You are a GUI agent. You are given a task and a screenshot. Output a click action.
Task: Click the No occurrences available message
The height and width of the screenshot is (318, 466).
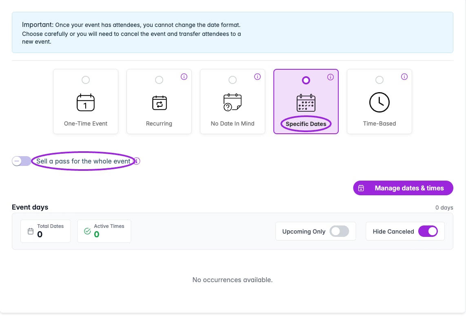pos(233,280)
